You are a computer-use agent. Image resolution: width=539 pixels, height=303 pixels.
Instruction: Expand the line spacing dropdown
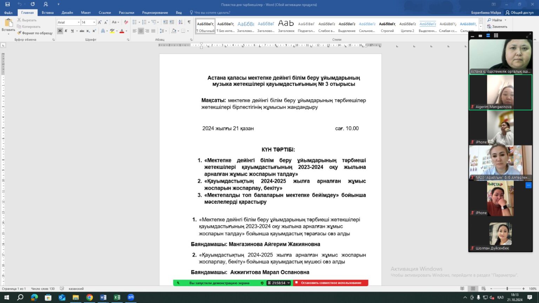(x=166, y=31)
